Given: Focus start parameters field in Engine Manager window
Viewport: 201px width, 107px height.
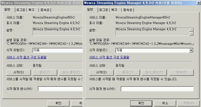Looking at the screenshot, I should [x=157, y=89].
